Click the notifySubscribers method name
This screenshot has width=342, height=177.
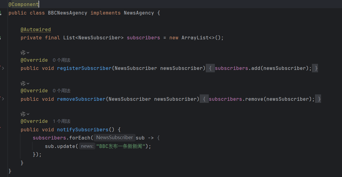pos(83,129)
